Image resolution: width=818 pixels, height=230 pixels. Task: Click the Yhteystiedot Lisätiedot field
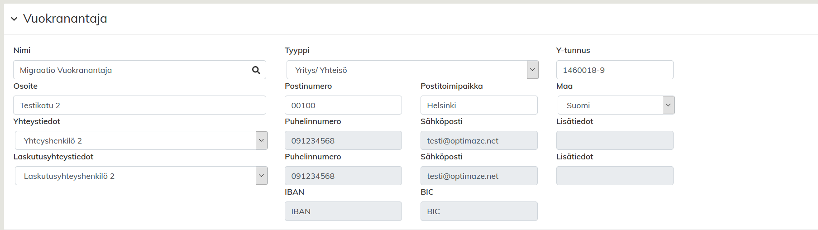coord(614,141)
